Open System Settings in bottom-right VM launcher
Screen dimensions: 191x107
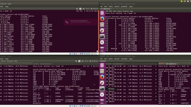[x=102, y=83]
